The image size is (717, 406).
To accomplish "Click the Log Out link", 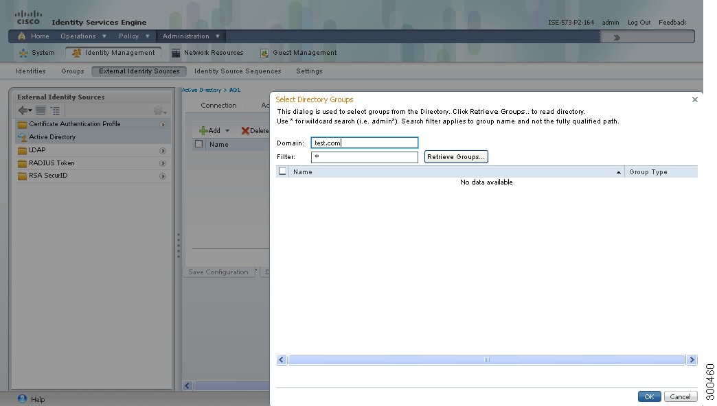I will (639, 23).
